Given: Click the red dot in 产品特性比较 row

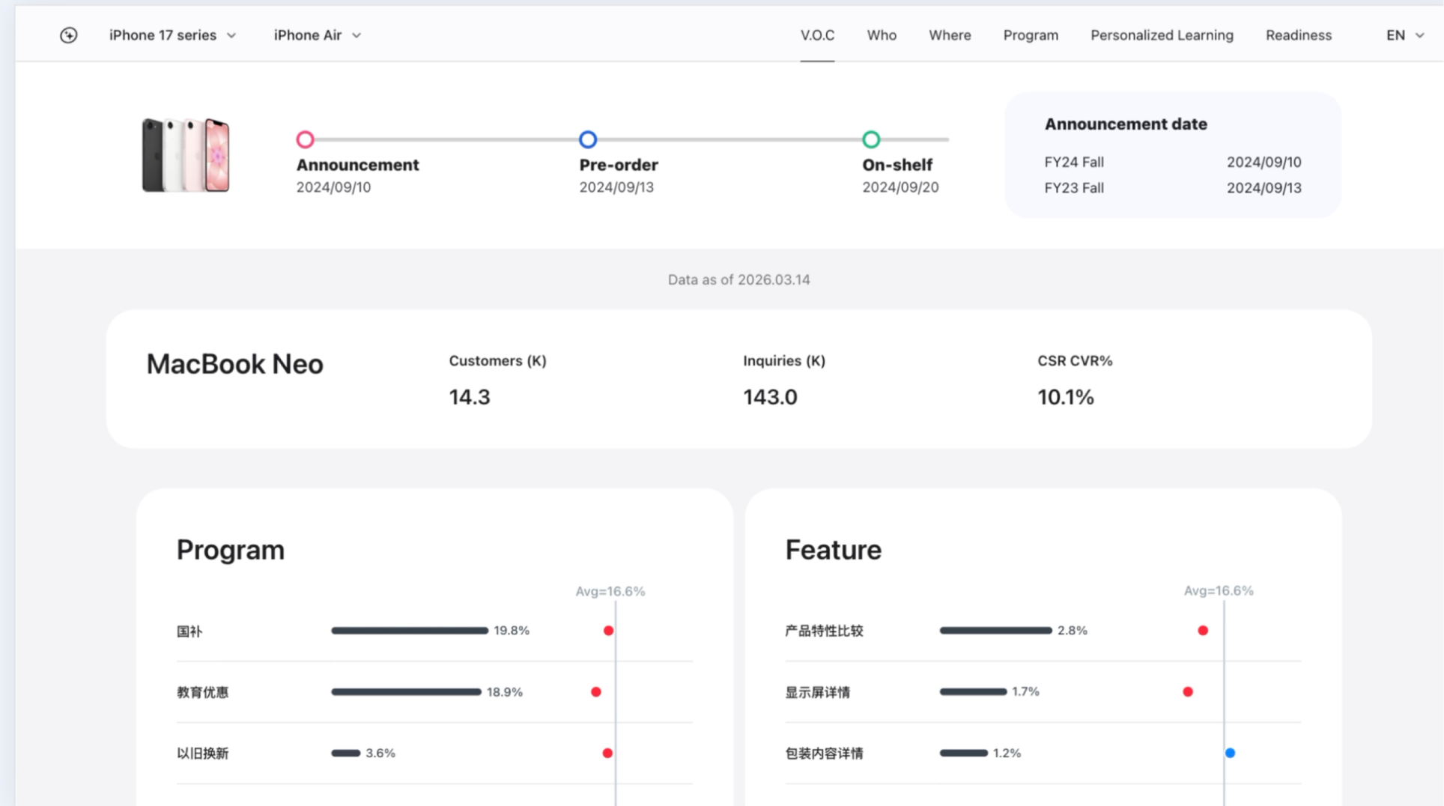Looking at the screenshot, I should click(x=1202, y=631).
